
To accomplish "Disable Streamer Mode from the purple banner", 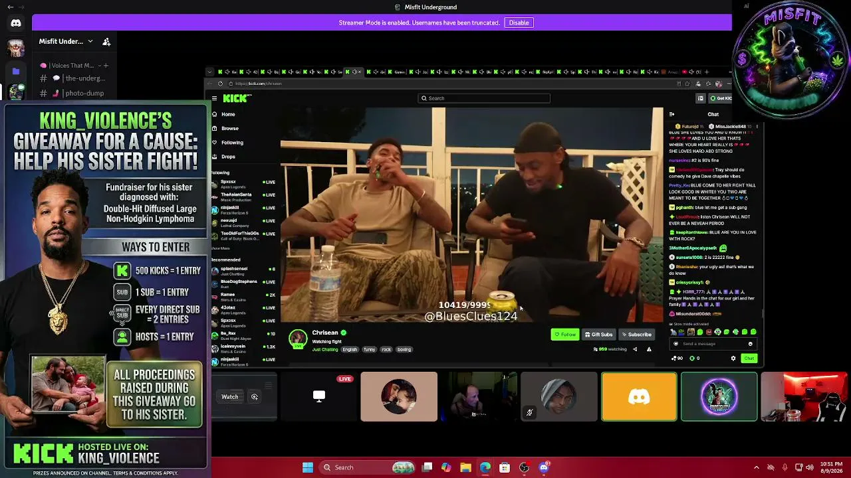I will point(519,23).
